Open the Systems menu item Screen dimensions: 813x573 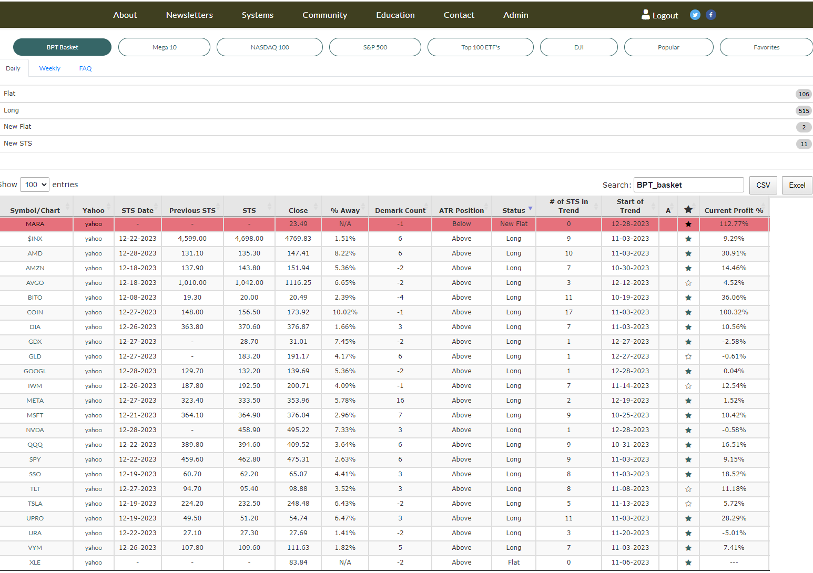pyautogui.click(x=258, y=15)
